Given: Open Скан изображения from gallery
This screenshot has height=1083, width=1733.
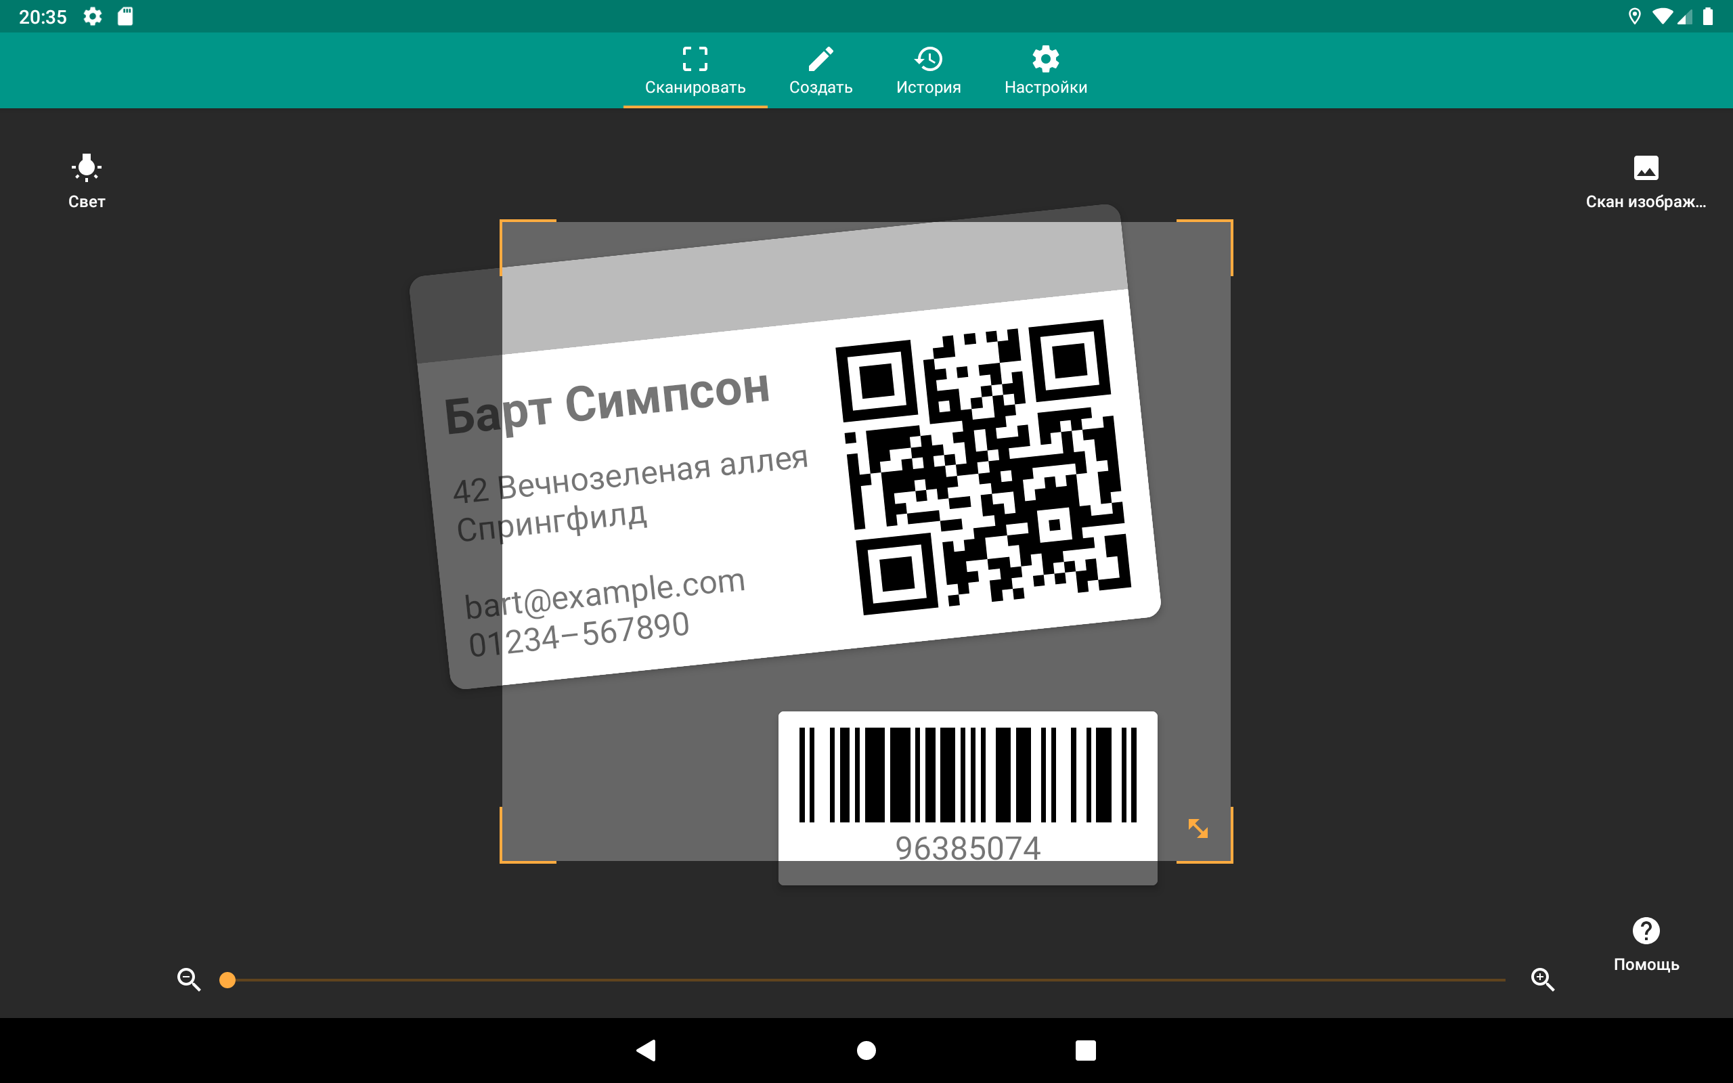Looking at the screenshot, I should pyautogui.click(x=1646, y=182).
